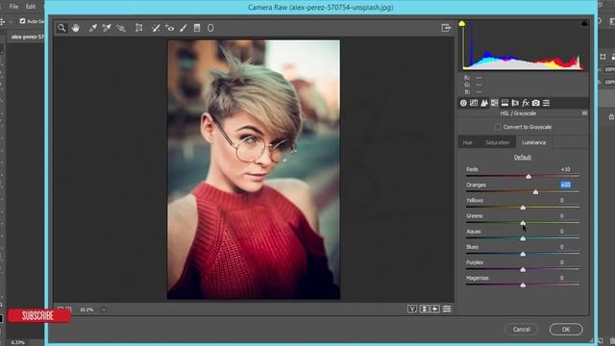Click the Blues luminance slider handle
The image size is (615, 346).
[523, 254]
